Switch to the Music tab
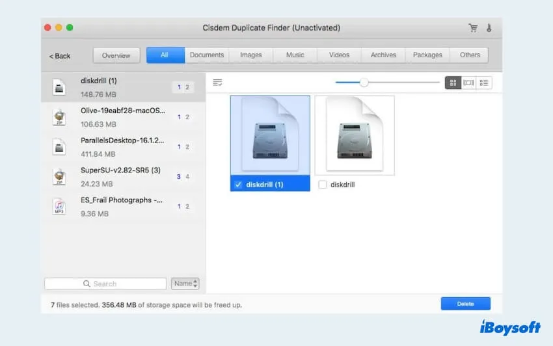 (295, 55)
